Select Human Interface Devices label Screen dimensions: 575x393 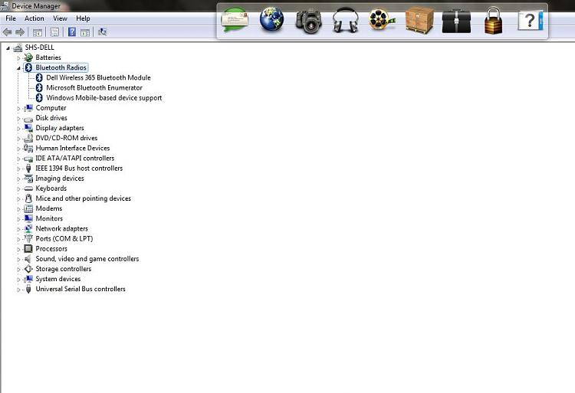tap(73, 148)
